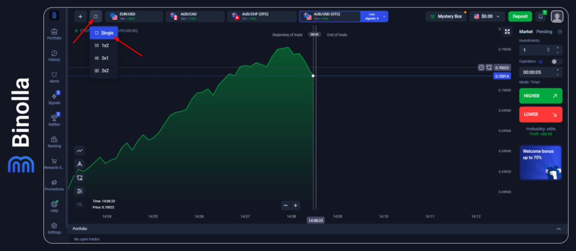The height and width of the screenshot is (251, 576).
Task: Toggle fullscreen chart mode icon
Action: point(507,31)
